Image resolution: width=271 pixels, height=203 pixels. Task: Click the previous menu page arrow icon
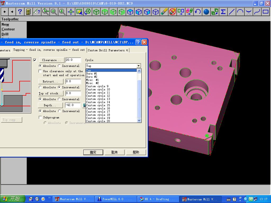pyautogui.click(x=5, y=12)
